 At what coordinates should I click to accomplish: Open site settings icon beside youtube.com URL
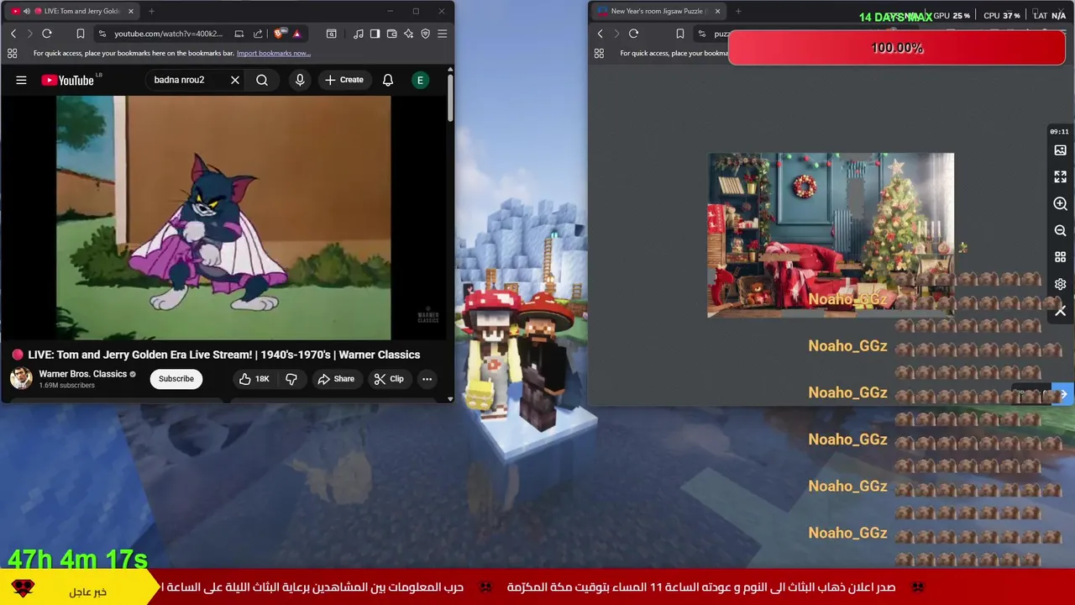tap(102, 34)
